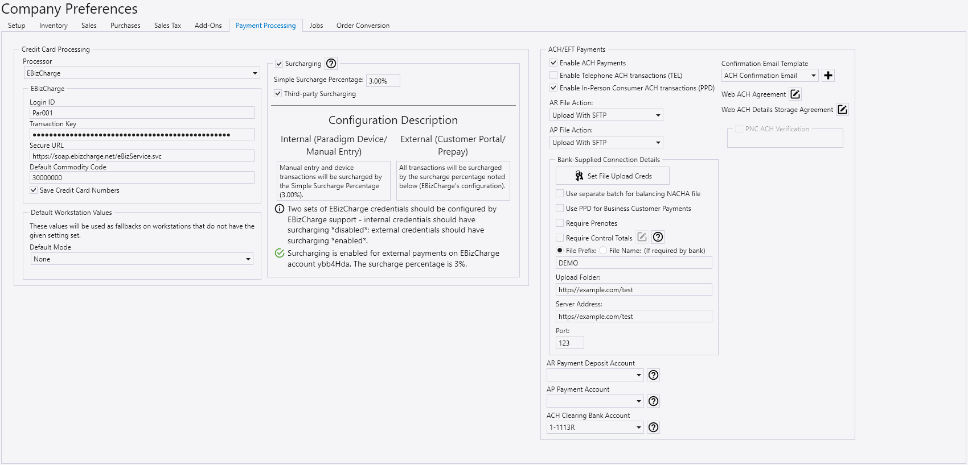Select the File Name radio button

pos(603,251)
